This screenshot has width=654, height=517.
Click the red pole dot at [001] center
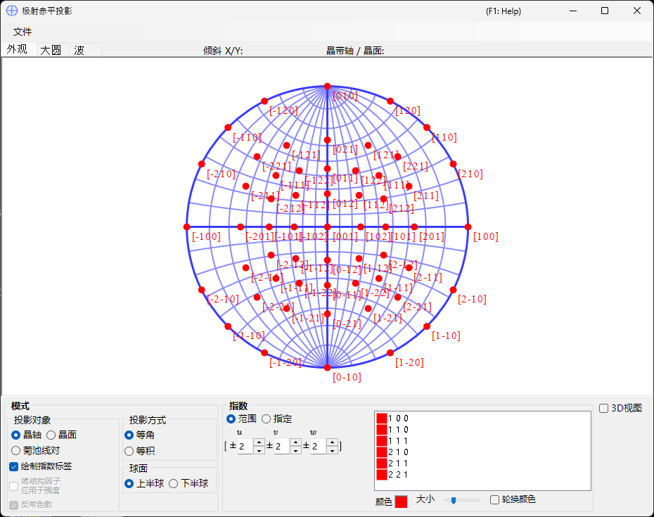(x=328, y=227)
